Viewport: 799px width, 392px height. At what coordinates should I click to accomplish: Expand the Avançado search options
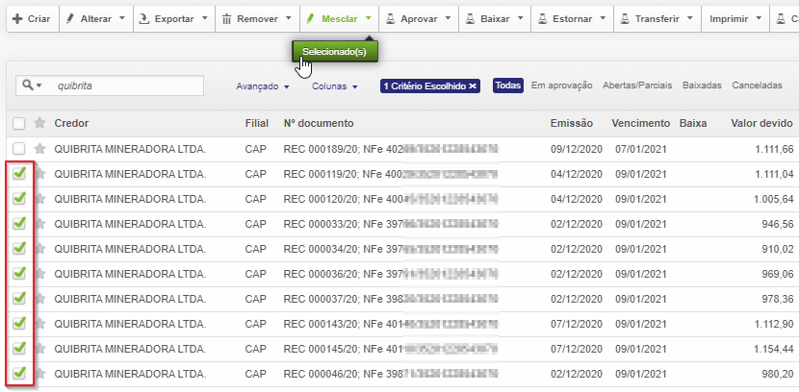click(262, 86)
